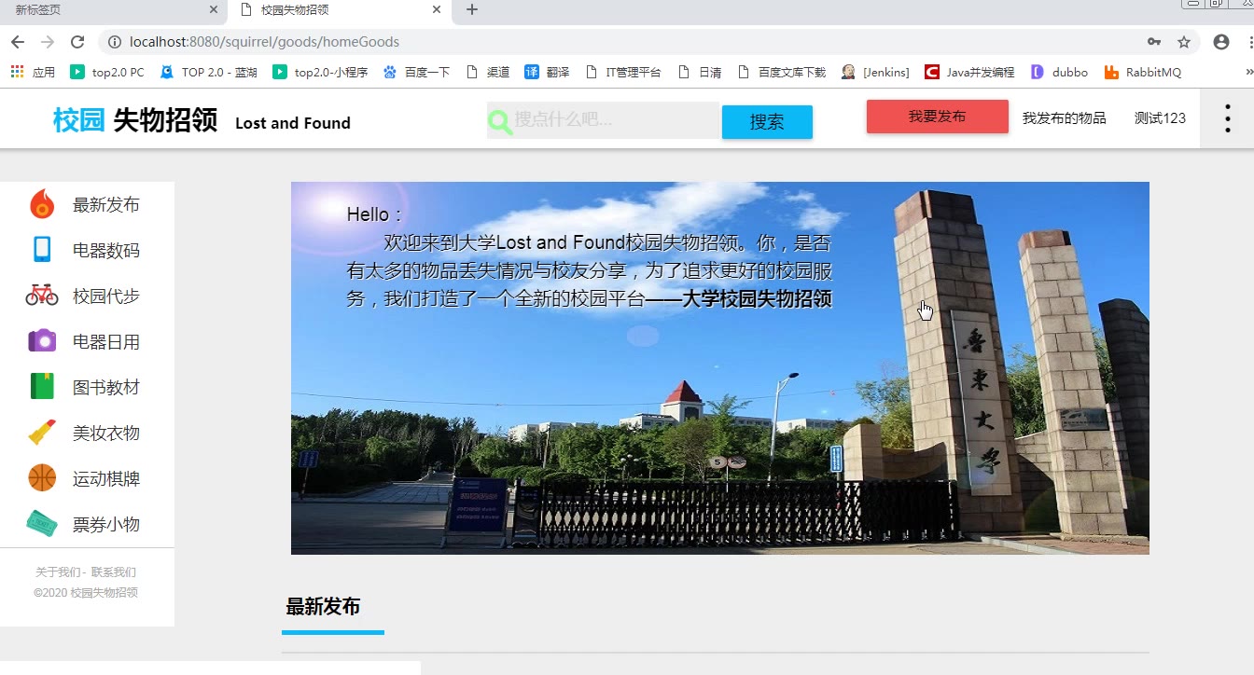1254x675 pixels.
Task: Click the 最新发布 section heading
Action: click(x=323, y=606)
